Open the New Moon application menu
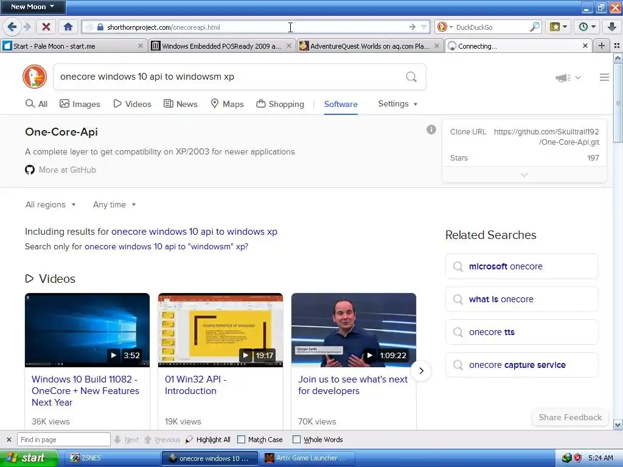Screen dimensions: 623x467 coord(33,7)
